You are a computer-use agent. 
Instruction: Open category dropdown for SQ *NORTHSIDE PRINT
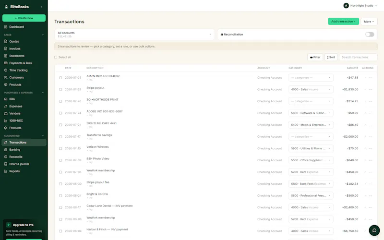click(x=311, y=101)
